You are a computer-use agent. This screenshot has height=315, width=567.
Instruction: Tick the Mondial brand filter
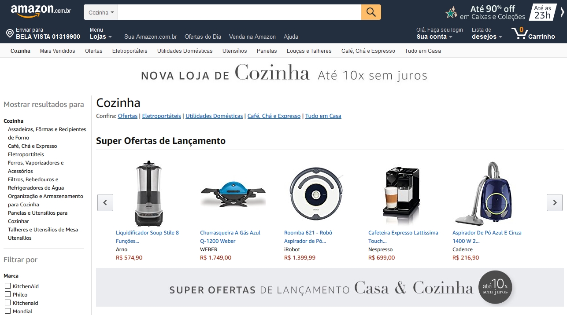click(7, 311)
